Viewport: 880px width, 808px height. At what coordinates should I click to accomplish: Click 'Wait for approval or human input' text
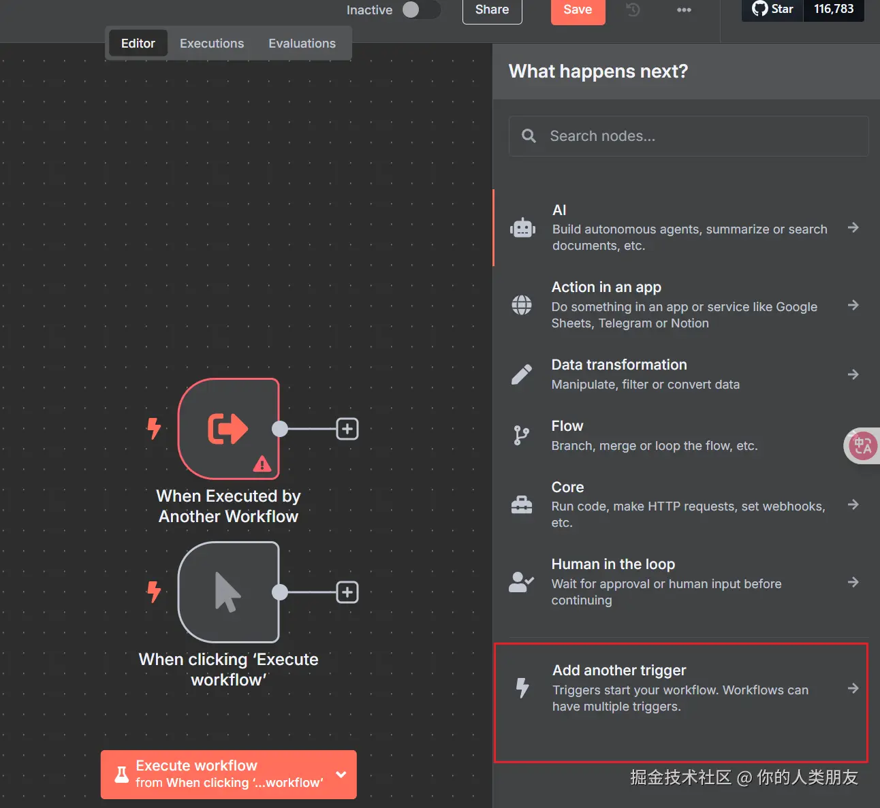(666, 592)
